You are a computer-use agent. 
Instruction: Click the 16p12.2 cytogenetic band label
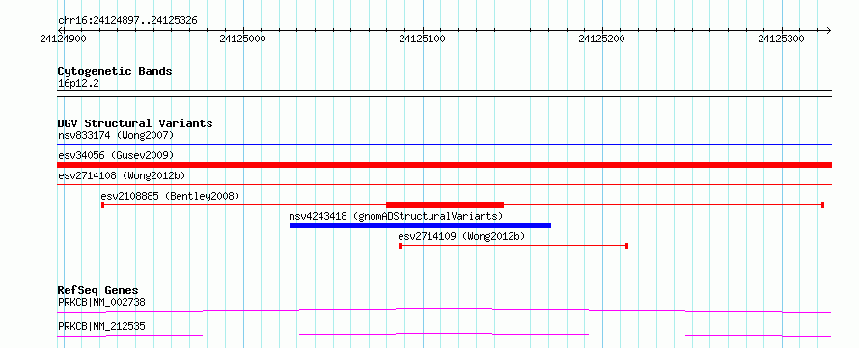pyautogui.click(x=78, y=84)
